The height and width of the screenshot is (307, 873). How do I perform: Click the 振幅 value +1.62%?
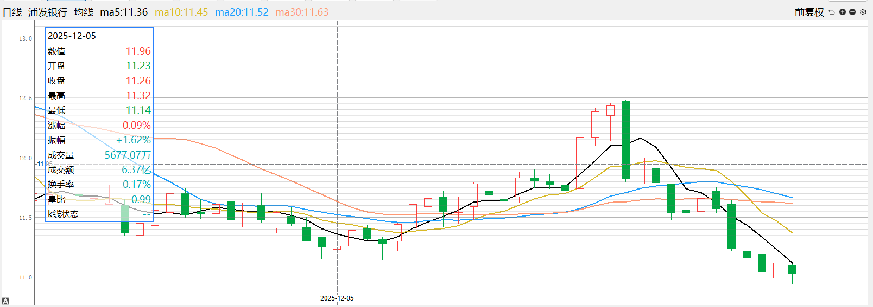134,140
